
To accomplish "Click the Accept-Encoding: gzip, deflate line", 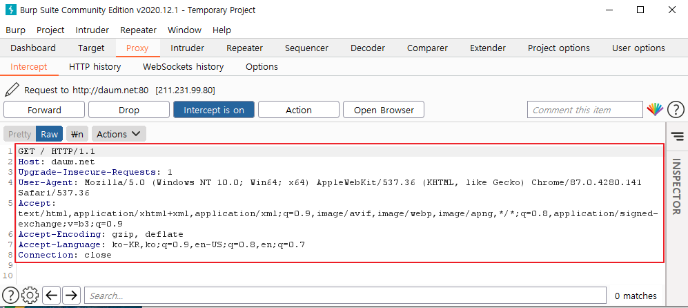I will (101, 234).
